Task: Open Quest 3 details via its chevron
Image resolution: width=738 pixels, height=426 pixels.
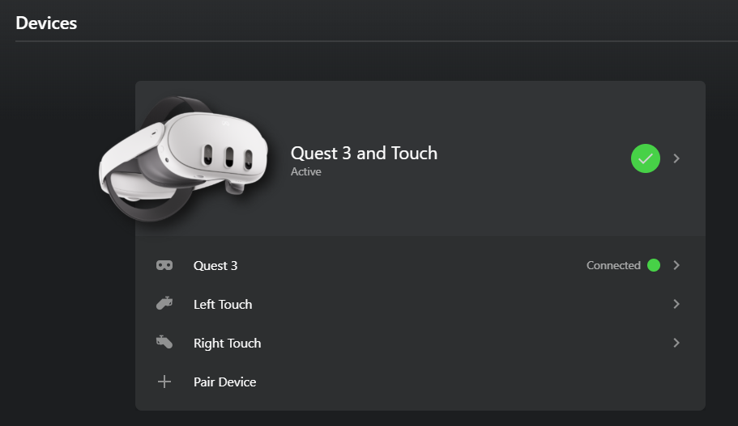Action: (676, 265)
